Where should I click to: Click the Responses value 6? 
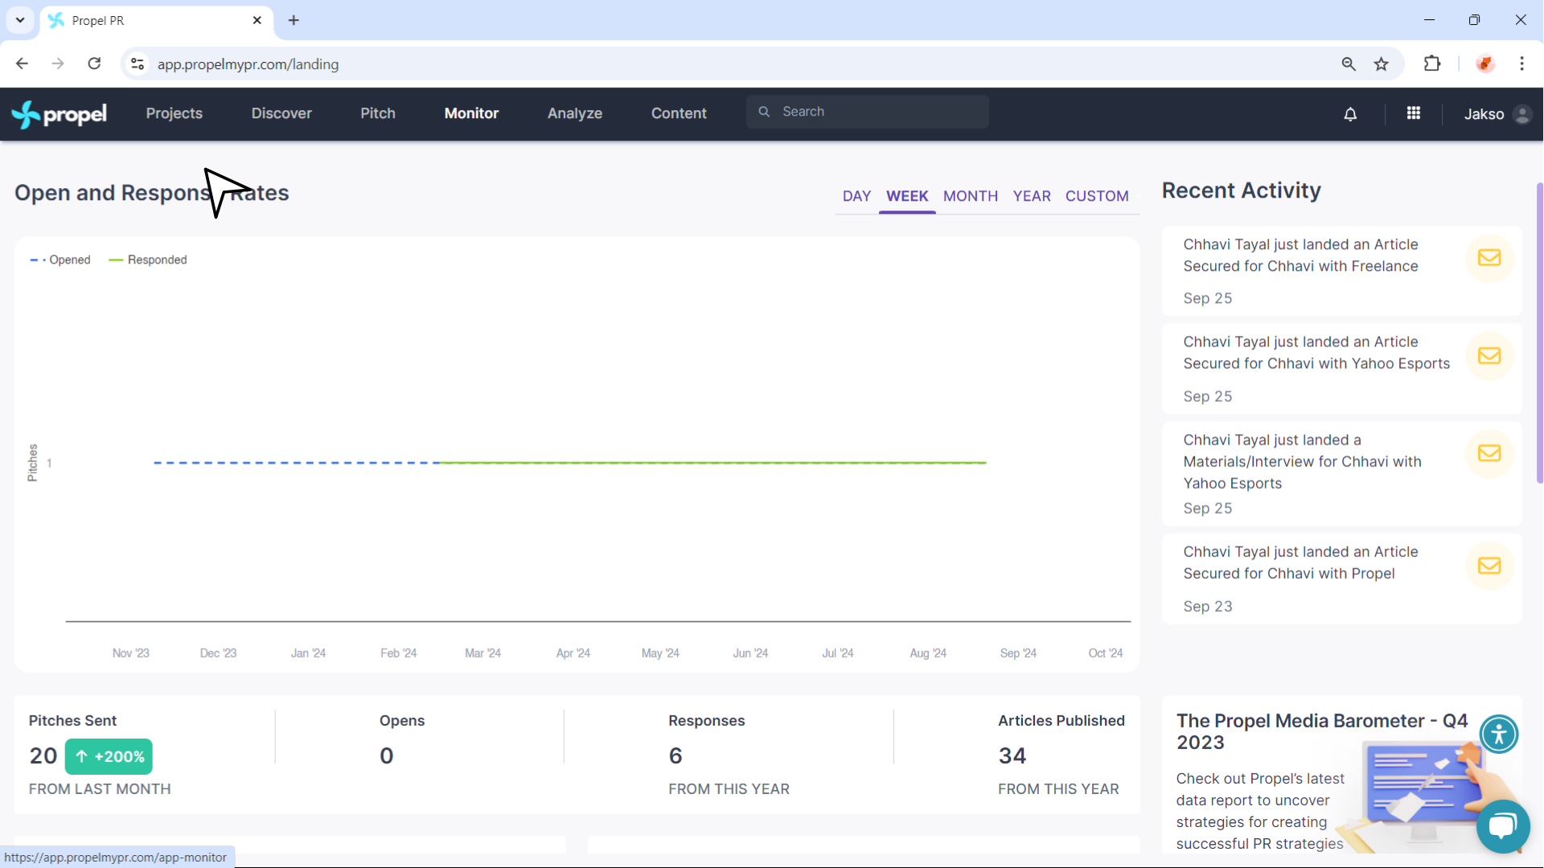[675, 755]
